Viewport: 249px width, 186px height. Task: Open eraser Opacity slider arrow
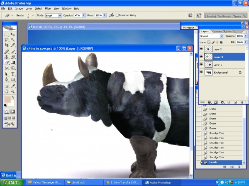(x=84, y=15)
